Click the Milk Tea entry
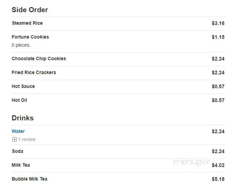This screenshot has height=190, width=252. click(21, 165)
